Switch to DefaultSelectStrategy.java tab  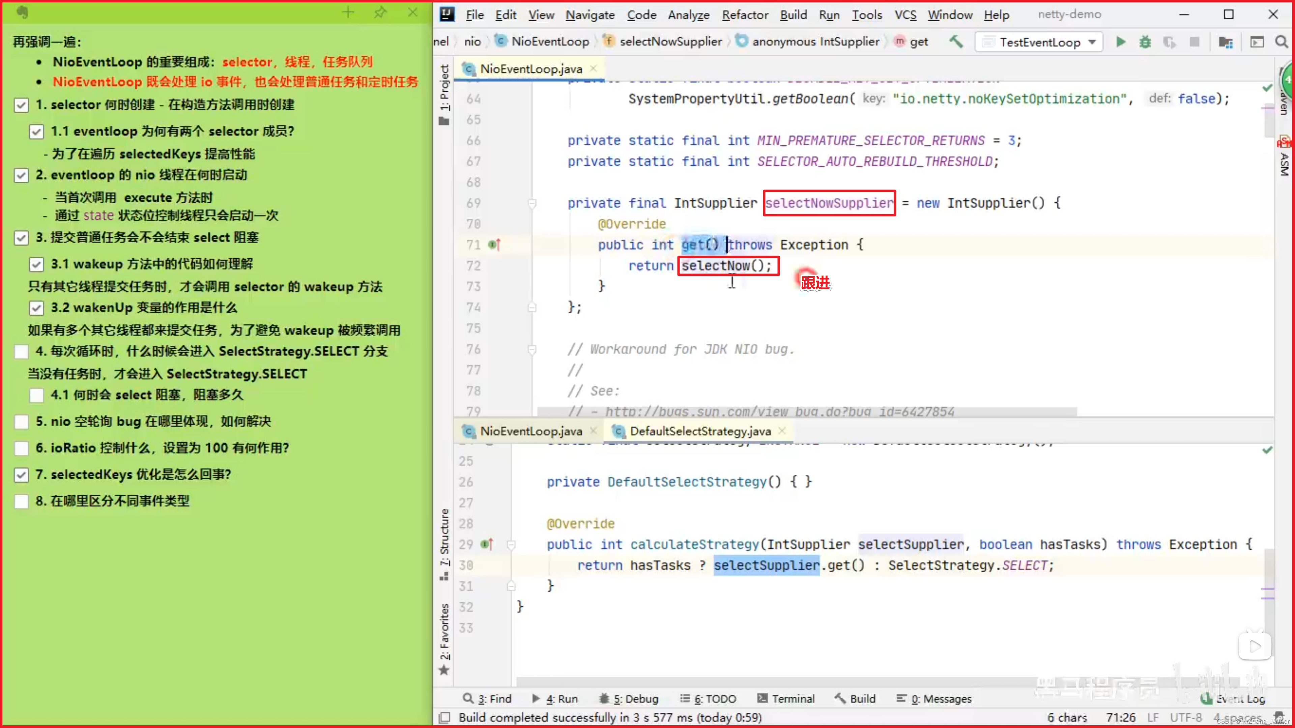point(700,431)
